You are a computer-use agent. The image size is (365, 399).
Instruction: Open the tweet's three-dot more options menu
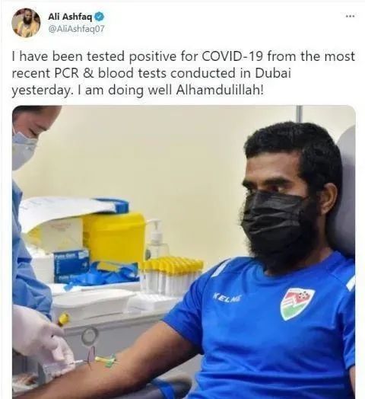pos(350,16)
